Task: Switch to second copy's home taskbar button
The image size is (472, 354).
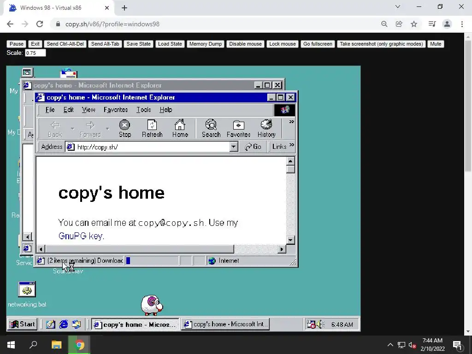Action: pos(225,324)
